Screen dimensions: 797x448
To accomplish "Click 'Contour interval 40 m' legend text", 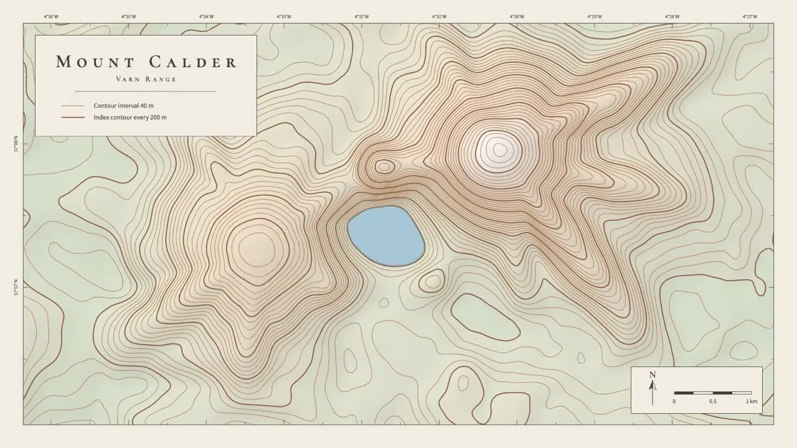I will [x=123, y=106].
